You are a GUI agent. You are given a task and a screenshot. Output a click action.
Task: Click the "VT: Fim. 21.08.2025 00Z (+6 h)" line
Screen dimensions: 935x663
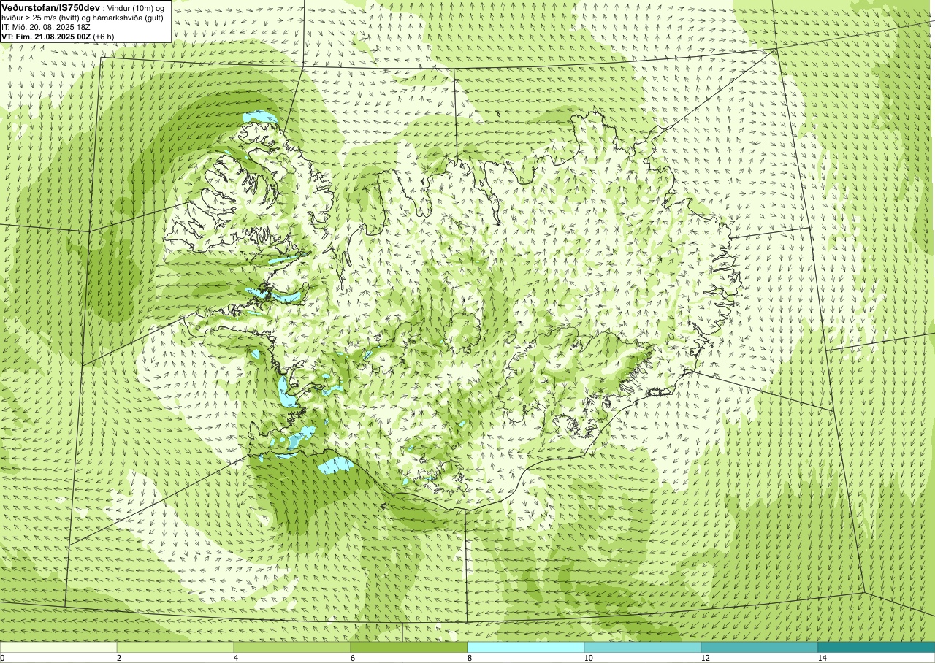[58, 36]
